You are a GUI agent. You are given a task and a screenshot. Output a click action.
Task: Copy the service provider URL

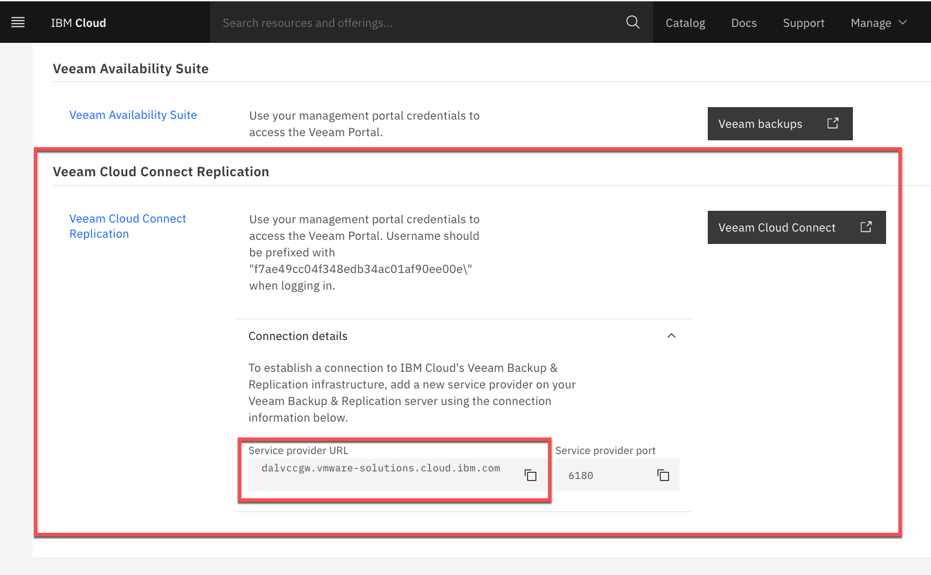point(530,475)
